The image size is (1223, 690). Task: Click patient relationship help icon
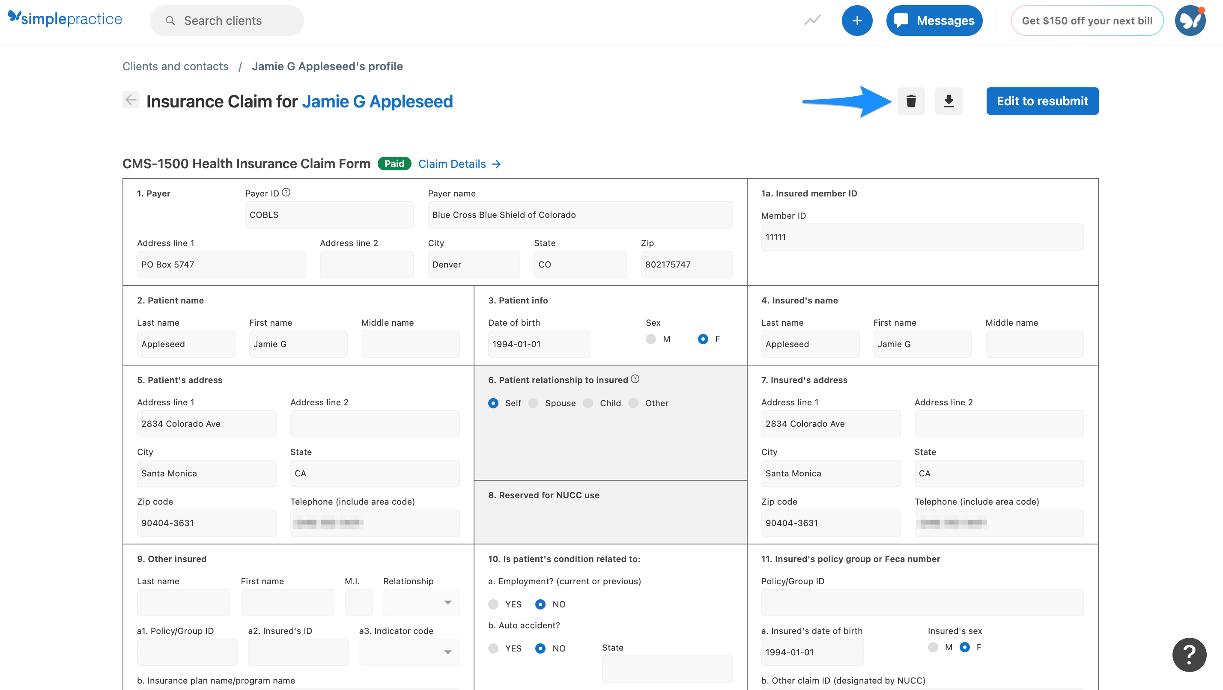635,379
